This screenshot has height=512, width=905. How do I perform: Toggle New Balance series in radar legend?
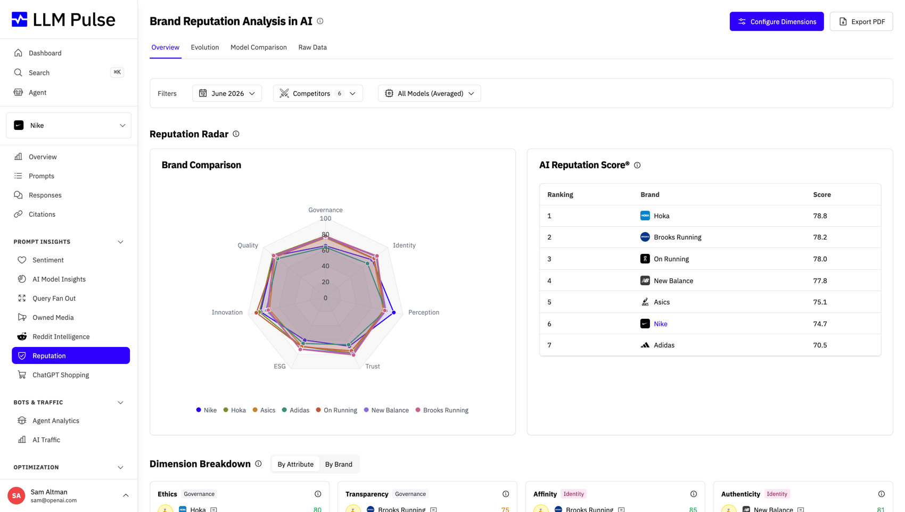click(386, 410)
